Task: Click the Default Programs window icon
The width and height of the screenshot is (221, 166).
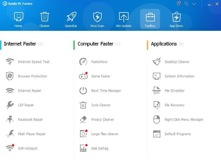Action: coord(157,134)
